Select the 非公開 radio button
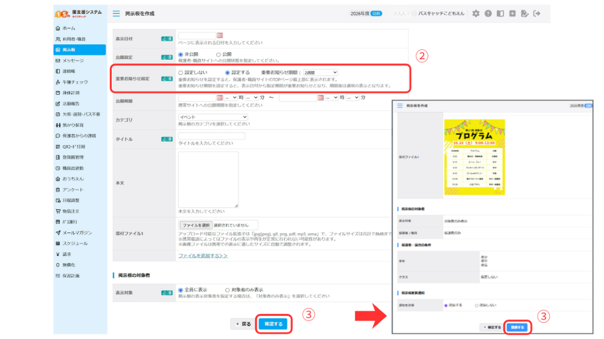 tap(181, 54)
